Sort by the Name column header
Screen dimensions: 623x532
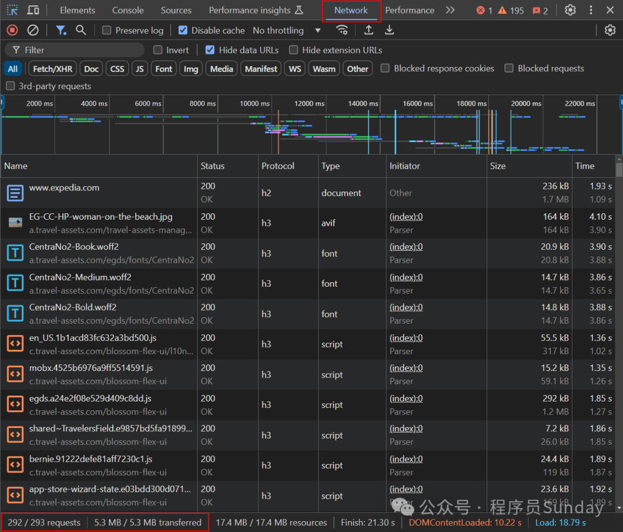tap(99, 166)
